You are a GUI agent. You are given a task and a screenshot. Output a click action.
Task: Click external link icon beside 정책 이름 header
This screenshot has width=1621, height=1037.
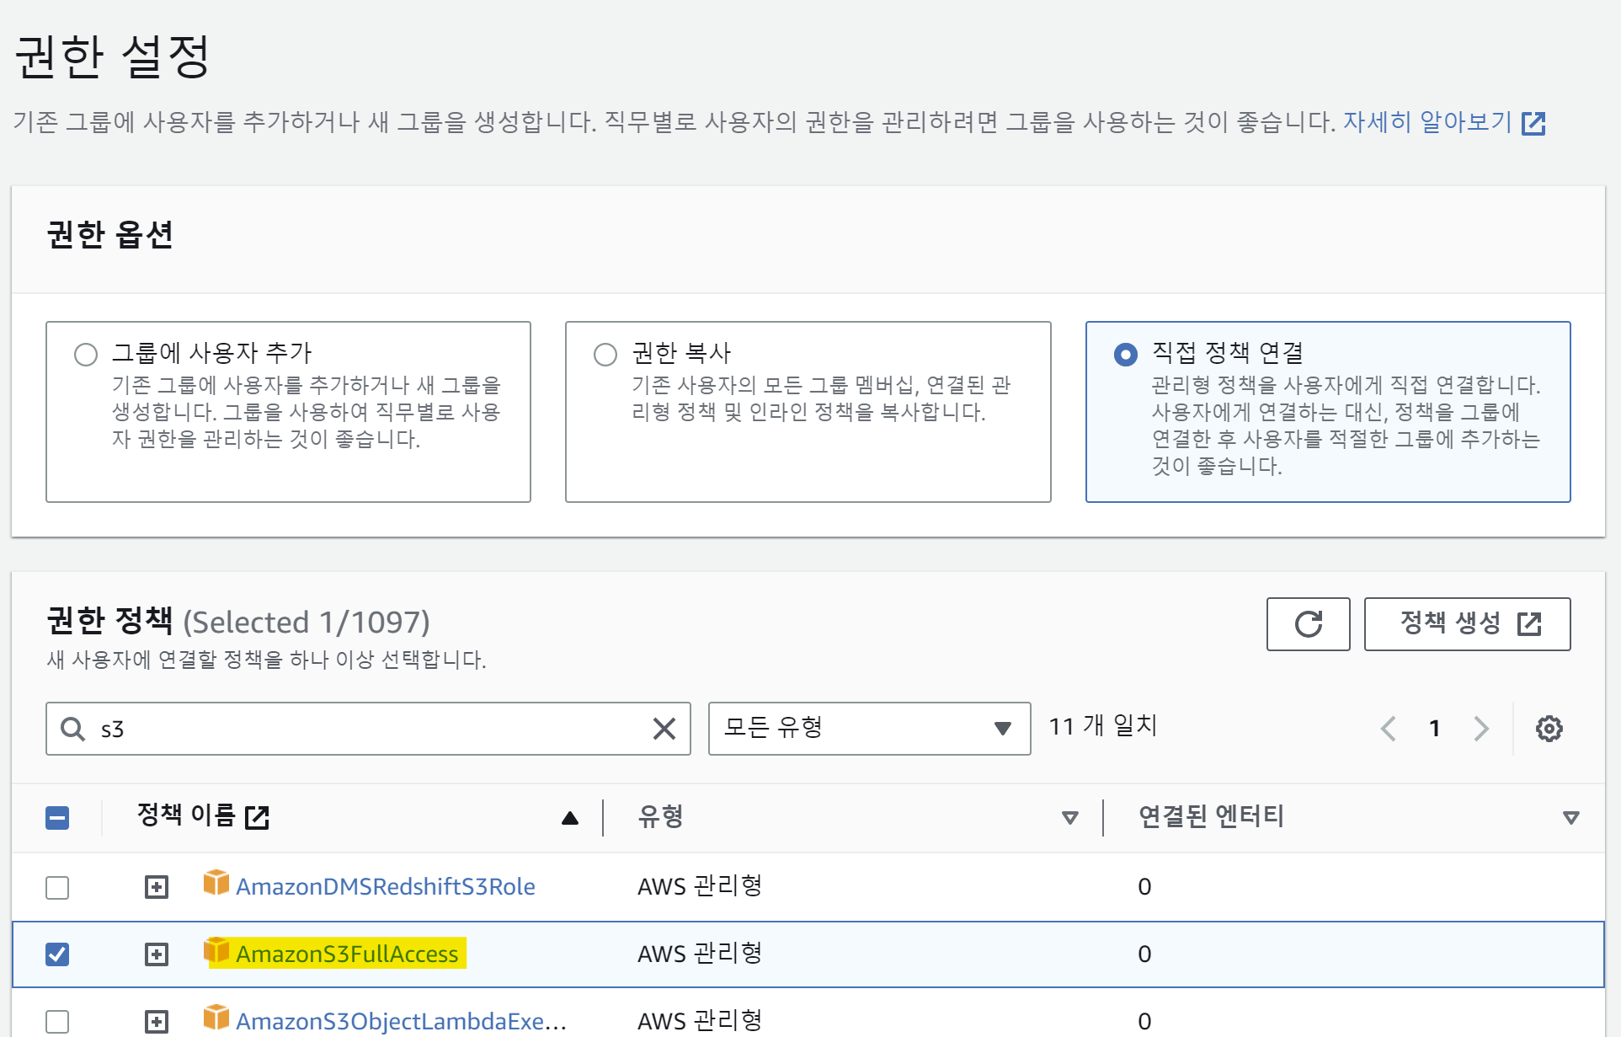pos(257,817)
